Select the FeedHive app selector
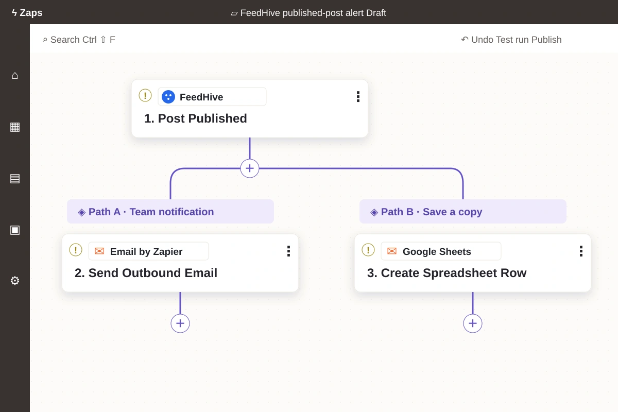This screenshot has width=618, height=412. (212, 97)
